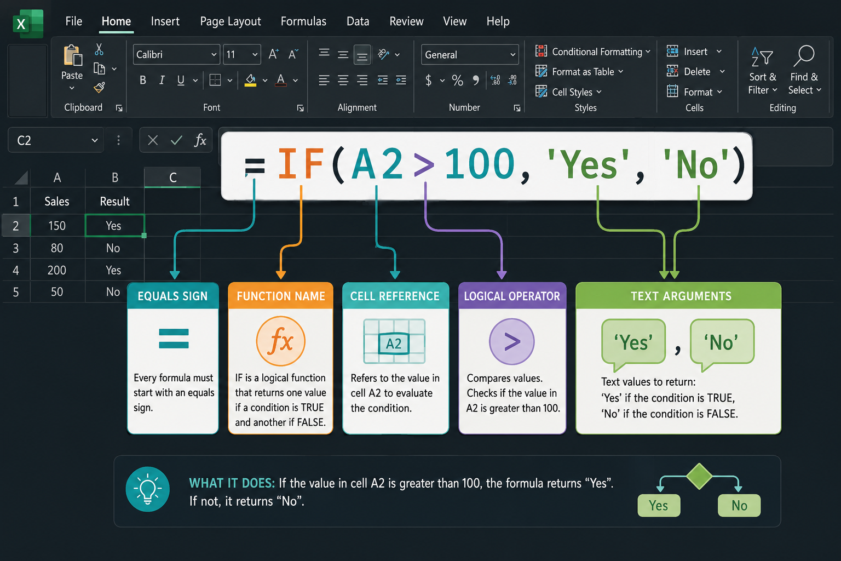This screenshot has height=561, width=841.
Task: Switch to the Data tab
Action: (x=358, y=21)
